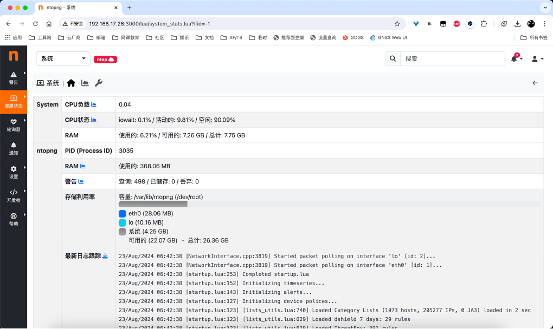
Task: Click the storage utilization progress bar
Action: point(330,205)
